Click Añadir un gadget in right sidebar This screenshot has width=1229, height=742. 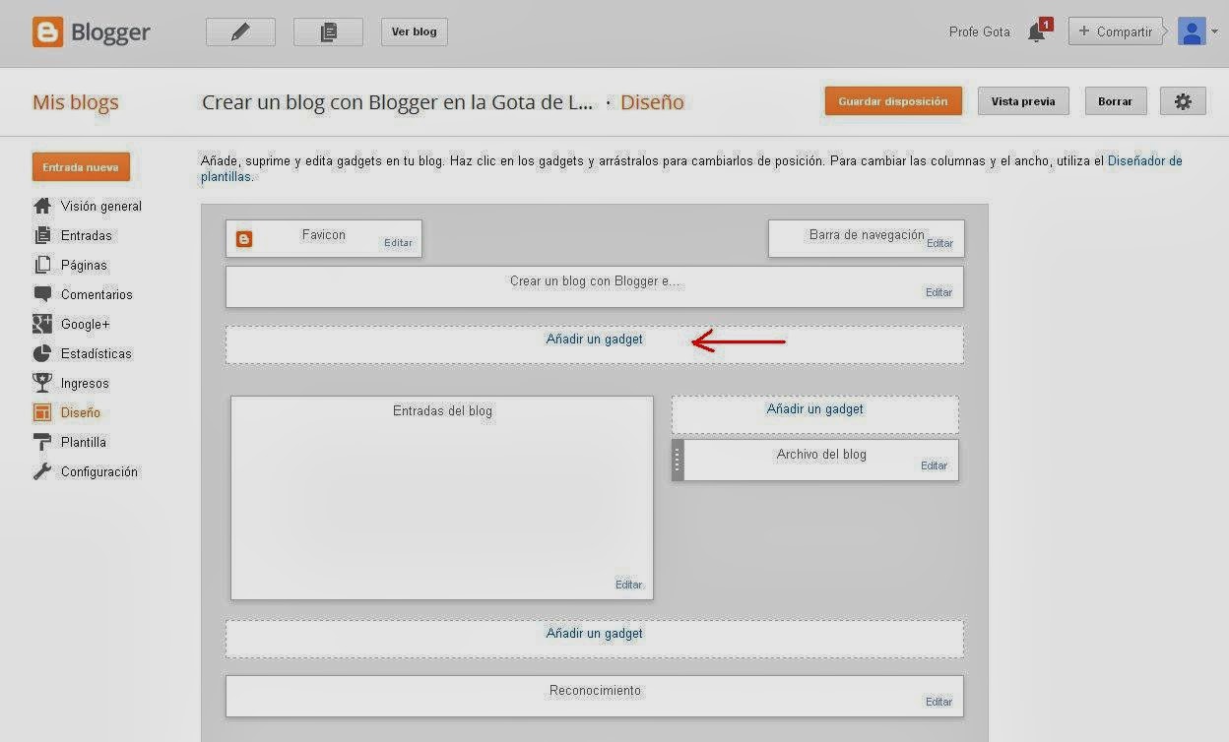pos(815,408)
